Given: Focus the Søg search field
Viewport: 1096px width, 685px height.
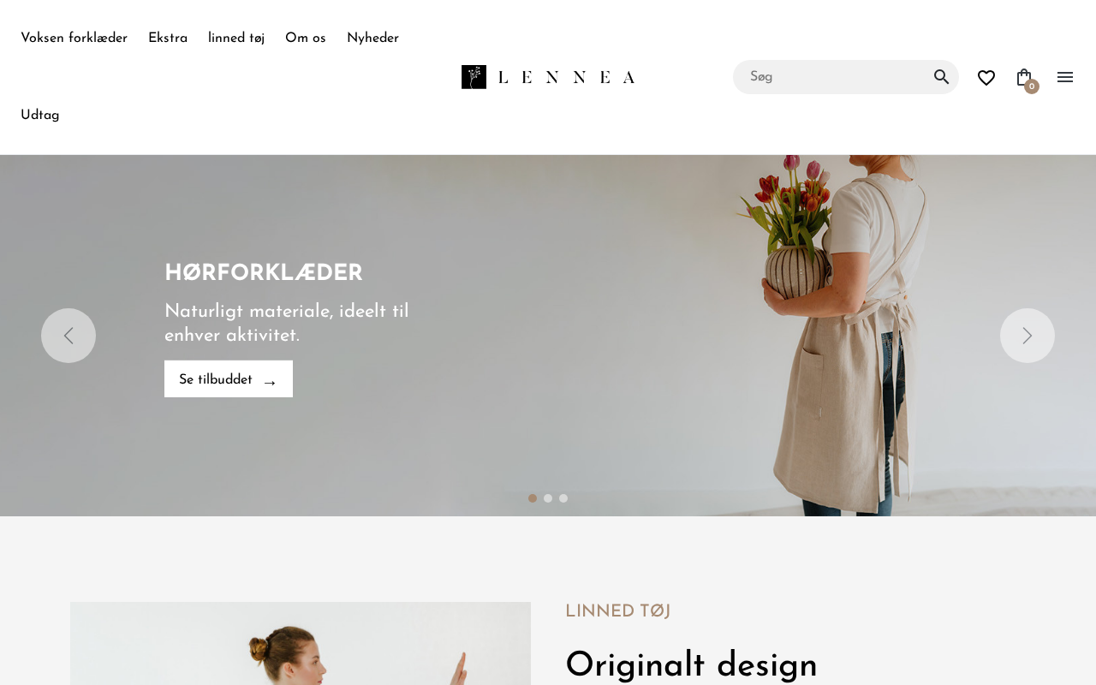Looking at the screenshot, I should pyautogui.click(x=835, y=77).
